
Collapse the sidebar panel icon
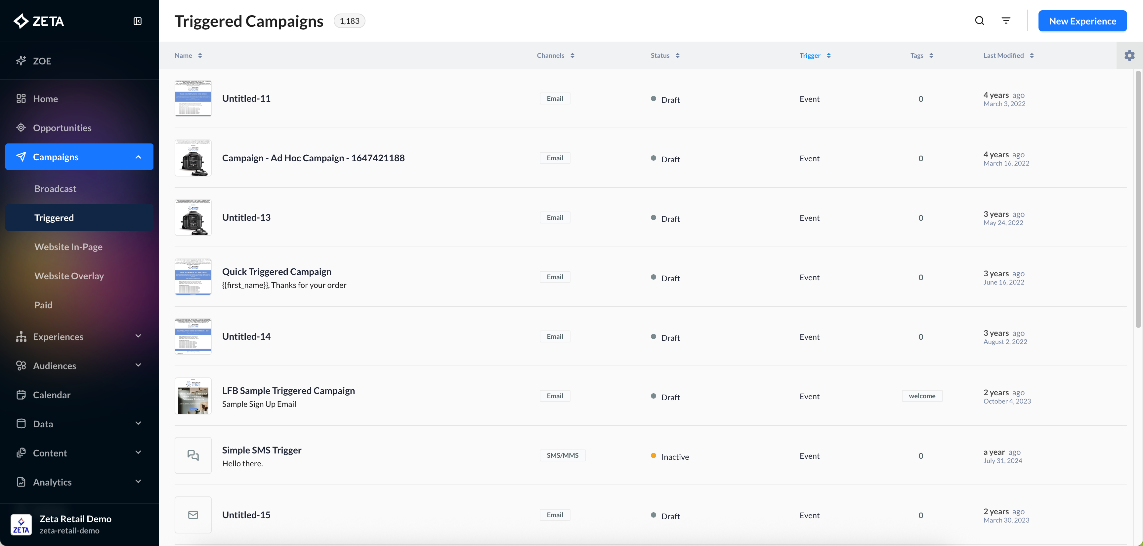click(x=138, y=21)
